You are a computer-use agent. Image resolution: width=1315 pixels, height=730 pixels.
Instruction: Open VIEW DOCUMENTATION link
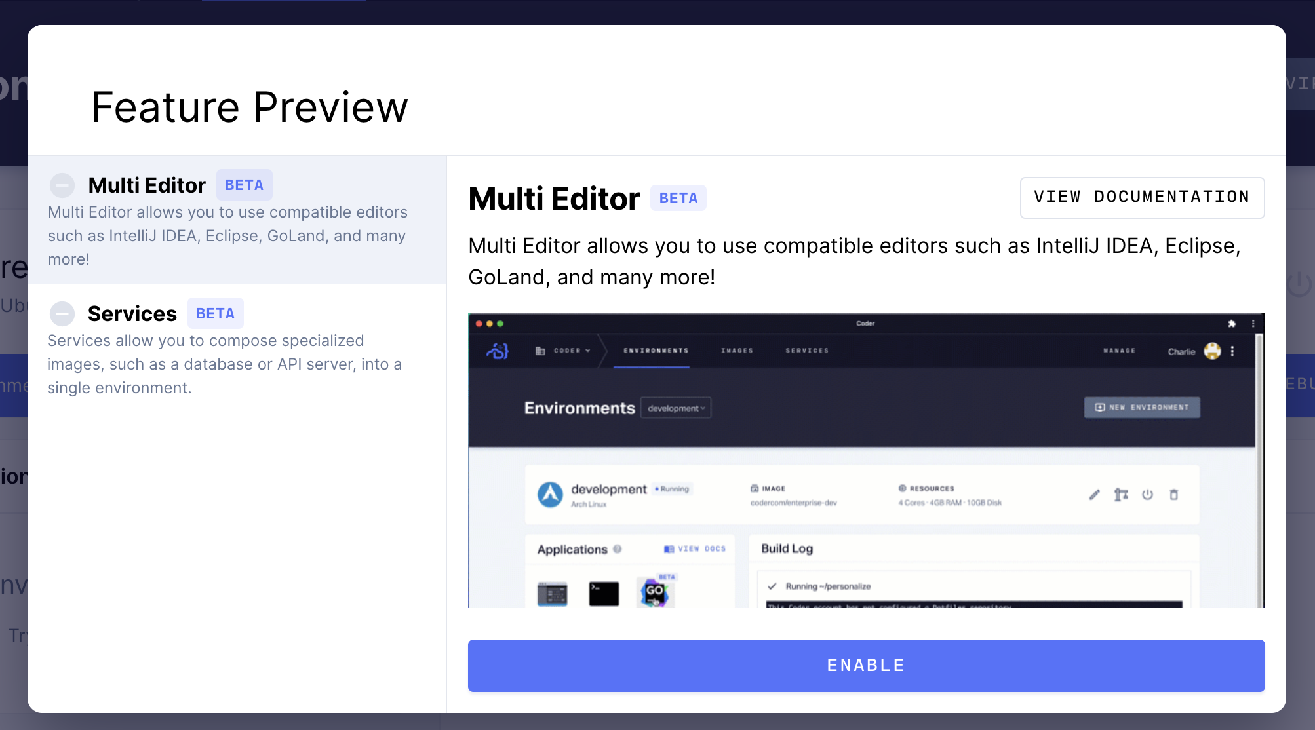pyautogui.click(x=1142, y=197)
